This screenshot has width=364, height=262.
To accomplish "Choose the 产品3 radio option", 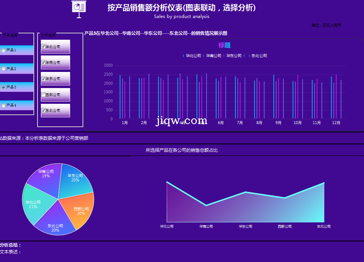I will pyautogui.click(x=3, y=87).
